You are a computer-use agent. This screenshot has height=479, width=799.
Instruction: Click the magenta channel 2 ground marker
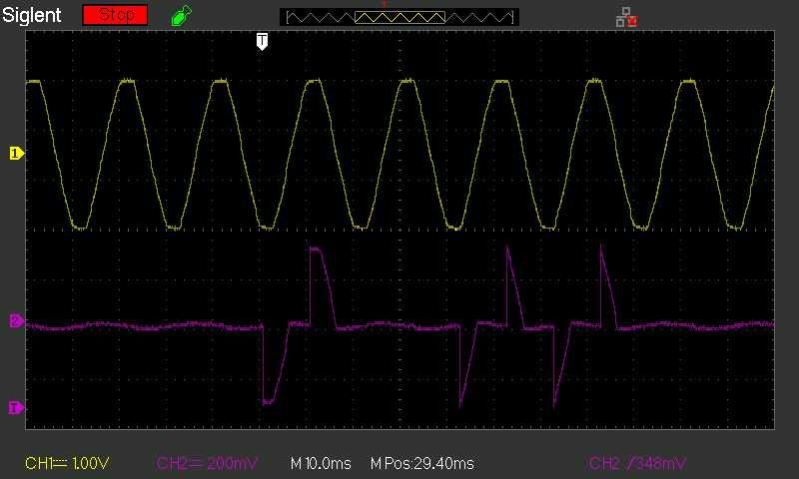pyautogui.click(x=16, y=321)
